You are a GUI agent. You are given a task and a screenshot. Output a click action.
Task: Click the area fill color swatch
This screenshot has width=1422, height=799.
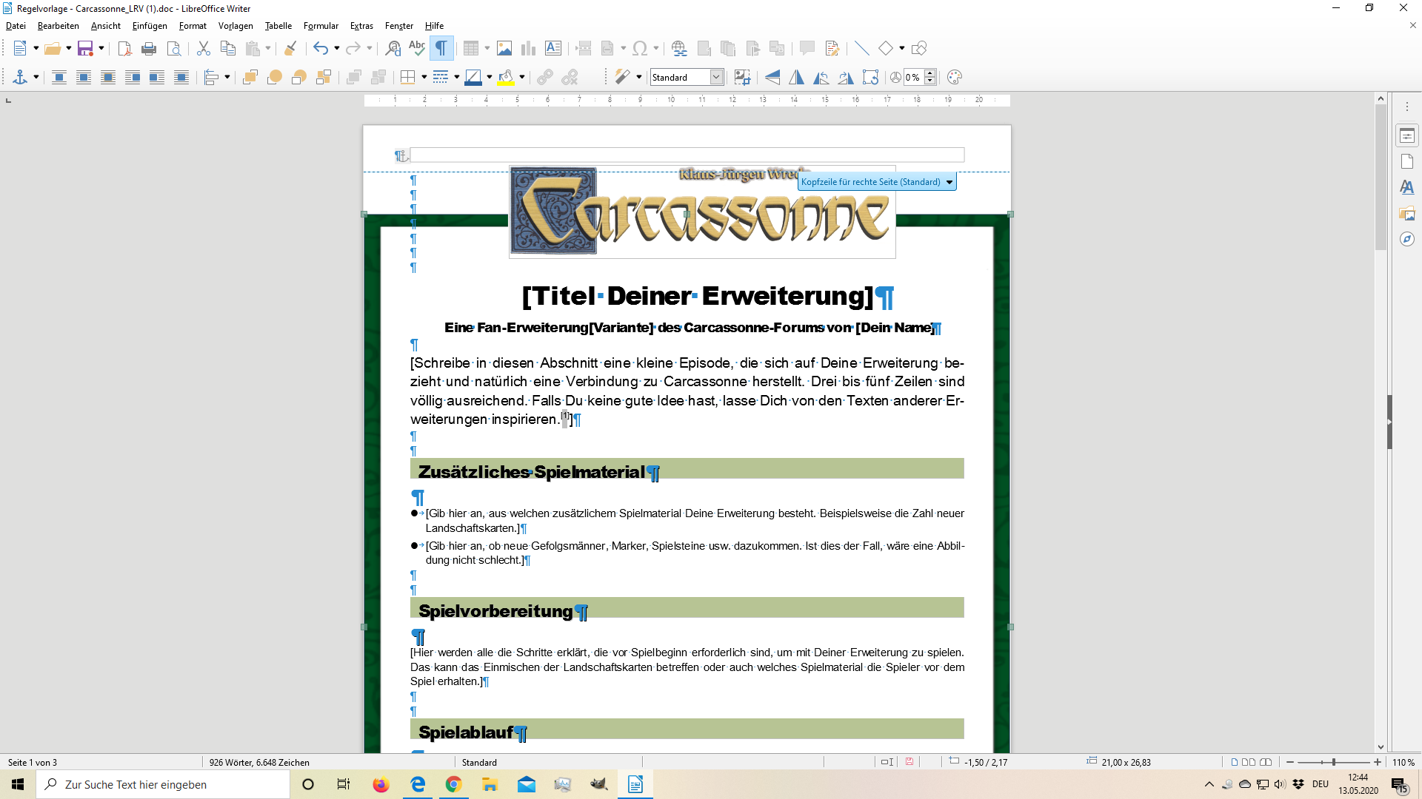click(x=506, y=78)
